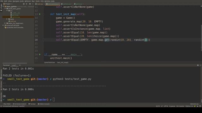This screenshot has width=202, height=113.
Task: Open Python 3.8 interpreter selector
Action: click(189, 106)
